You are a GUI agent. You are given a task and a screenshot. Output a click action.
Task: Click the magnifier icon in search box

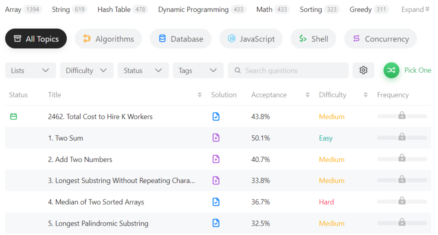[237, 70]
